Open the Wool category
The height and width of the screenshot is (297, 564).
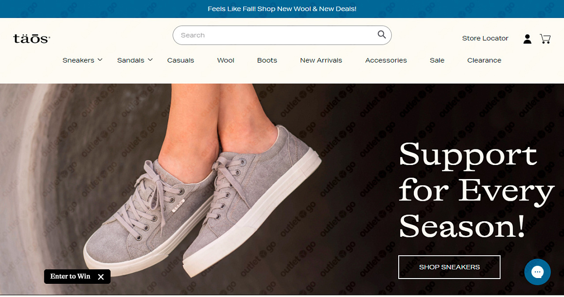[226, 60]
